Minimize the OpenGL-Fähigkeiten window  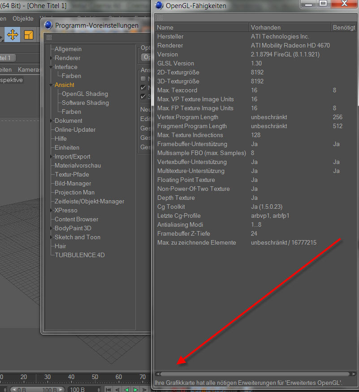308,4
